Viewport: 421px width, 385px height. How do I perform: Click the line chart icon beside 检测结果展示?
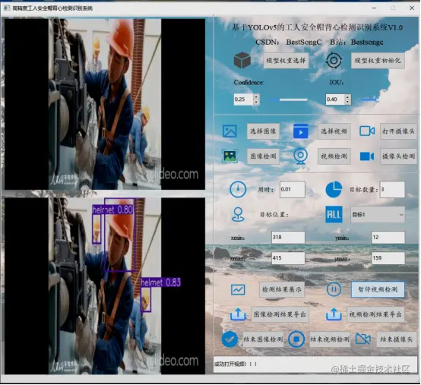click(x=238, y=289)
